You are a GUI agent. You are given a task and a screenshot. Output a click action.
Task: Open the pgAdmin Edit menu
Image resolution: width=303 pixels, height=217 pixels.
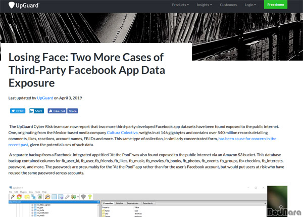16,192
